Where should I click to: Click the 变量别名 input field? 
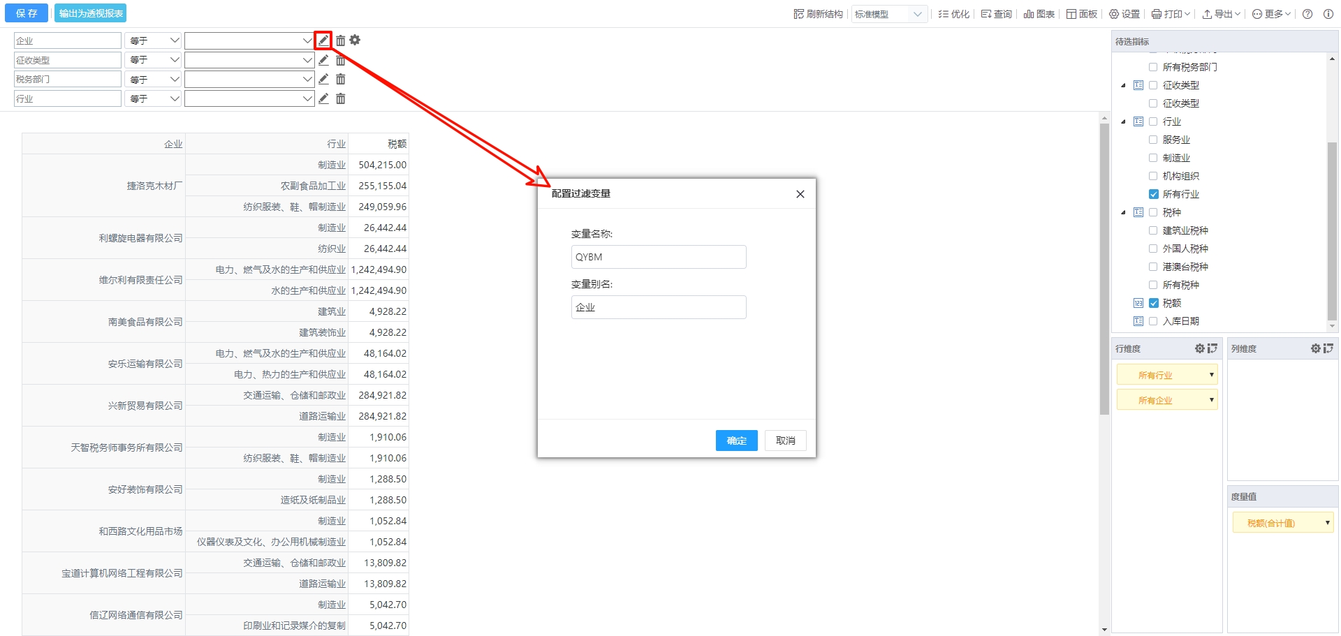coord(658,307)
